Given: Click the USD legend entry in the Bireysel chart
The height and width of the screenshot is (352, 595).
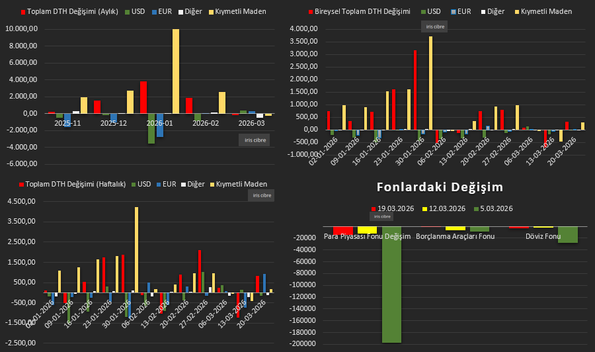Looking at the screenshot, I should (430, 12).
